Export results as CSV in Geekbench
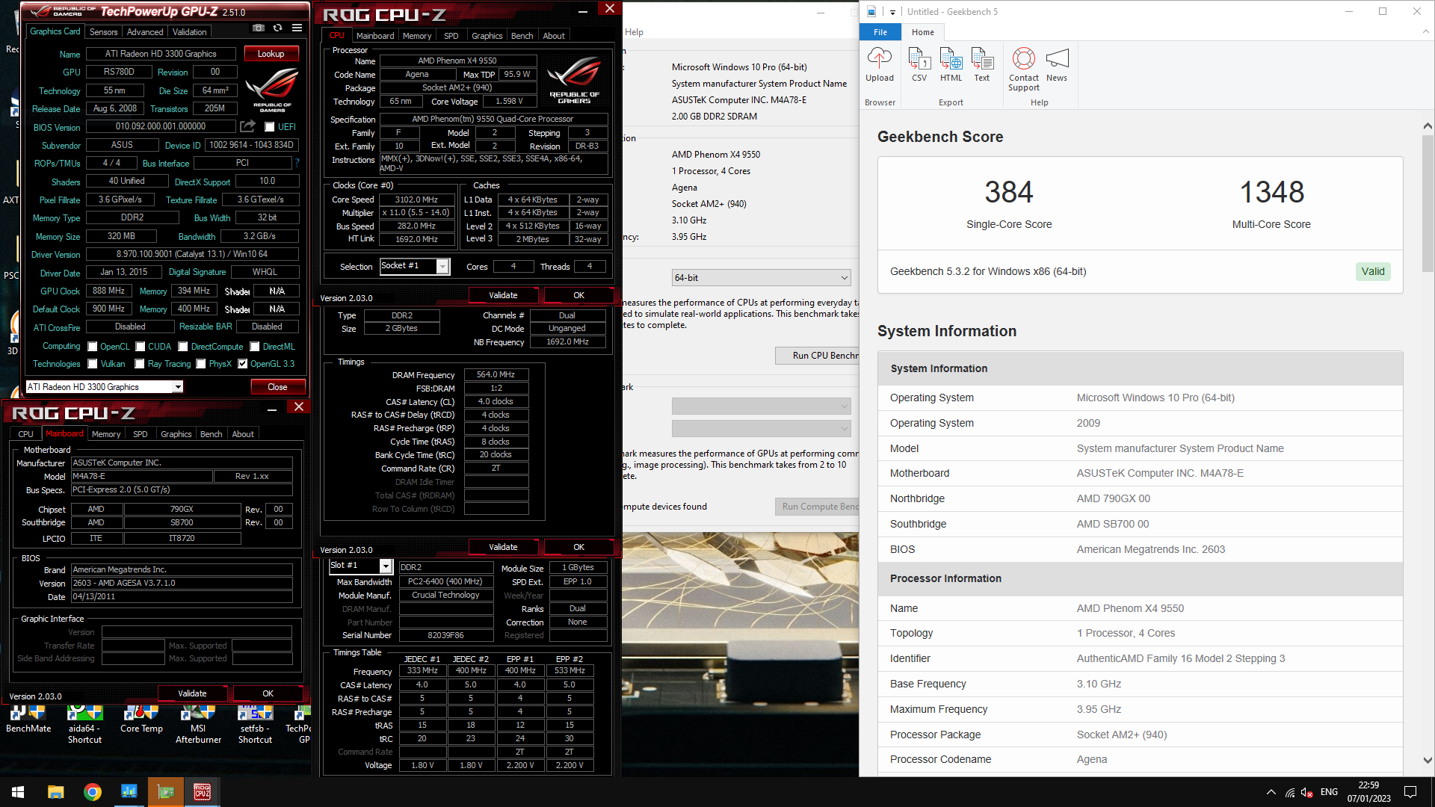 [919, 64]
